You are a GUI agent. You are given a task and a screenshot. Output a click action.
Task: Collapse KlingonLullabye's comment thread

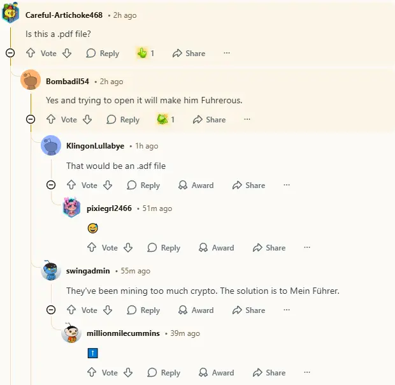coord(51,185)
